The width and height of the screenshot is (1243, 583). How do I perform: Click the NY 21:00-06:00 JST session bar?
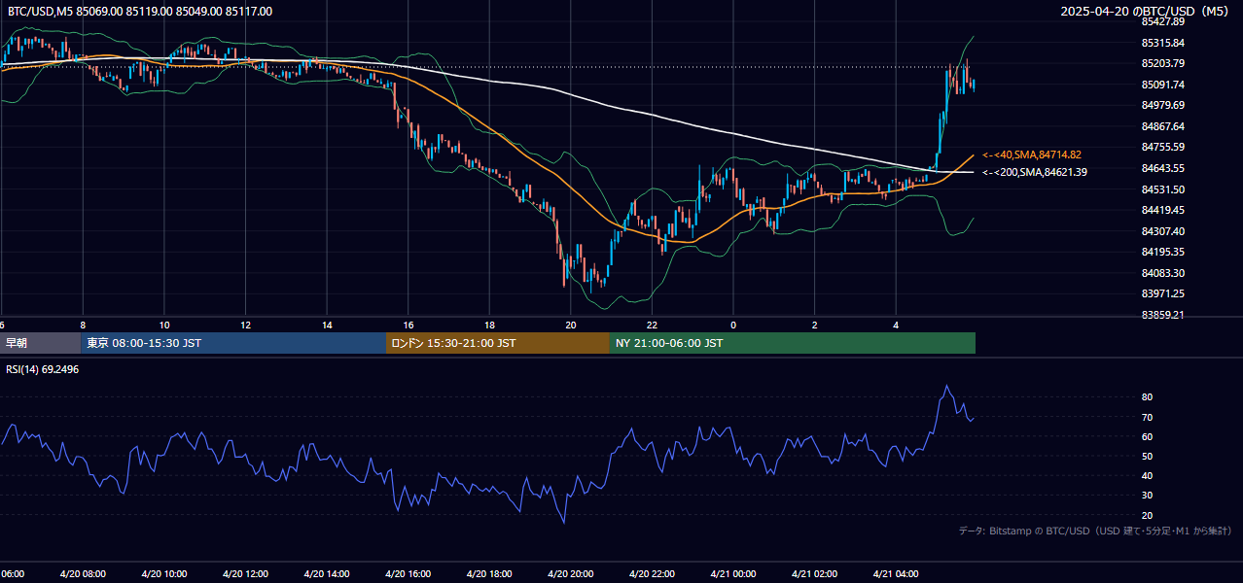(793, 343)
